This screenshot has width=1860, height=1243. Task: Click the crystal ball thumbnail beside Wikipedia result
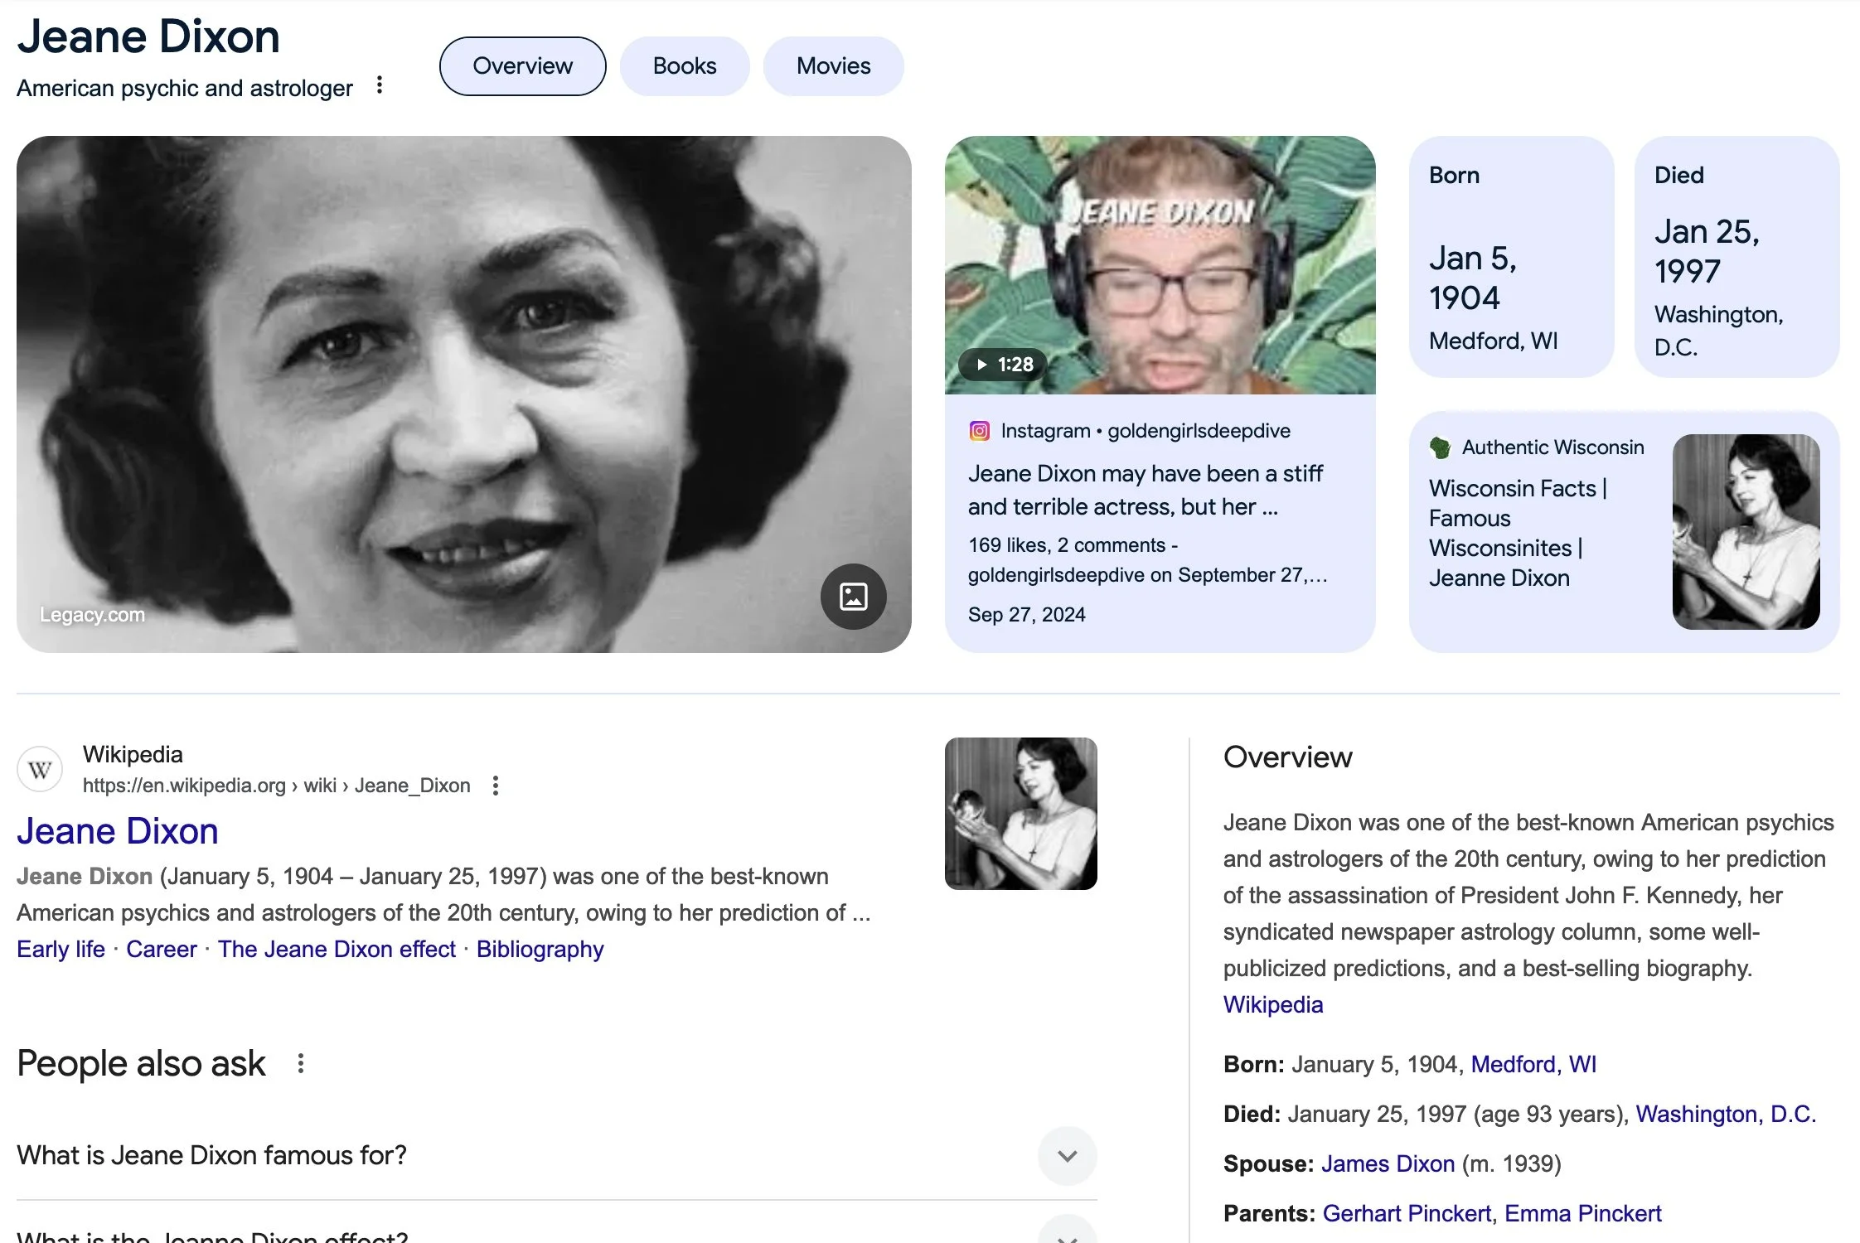[1020, 814]
